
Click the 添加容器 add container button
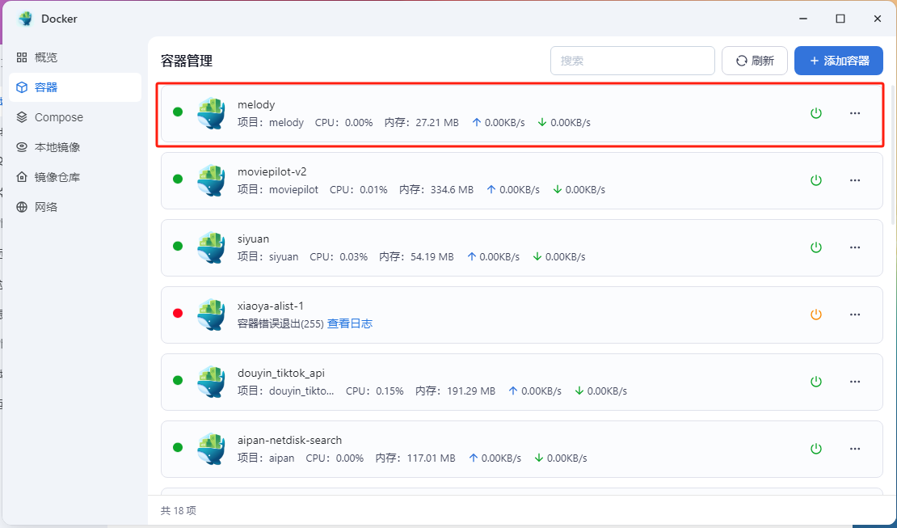(839, 61)
